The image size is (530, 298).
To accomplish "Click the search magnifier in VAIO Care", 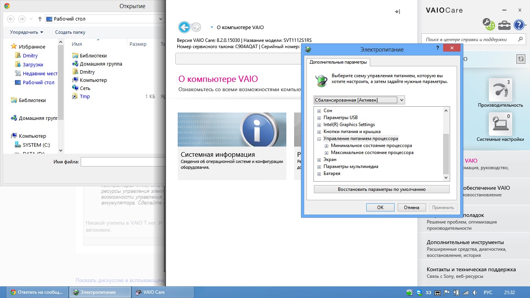I will point(520,39).
